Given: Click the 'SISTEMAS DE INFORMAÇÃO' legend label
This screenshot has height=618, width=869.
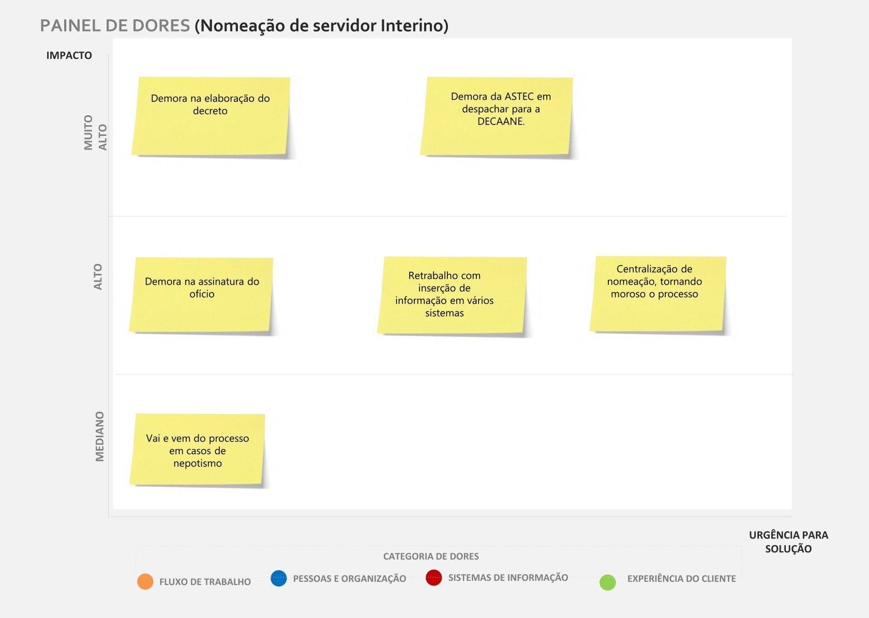Looking at the screenshot, I should coord(508,578).
